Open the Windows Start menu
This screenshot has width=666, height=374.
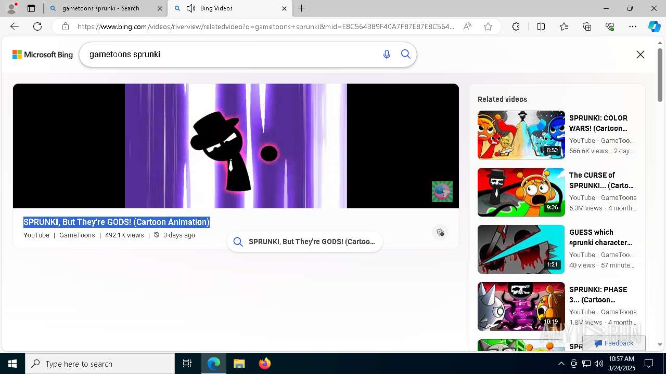click(12, 364)
